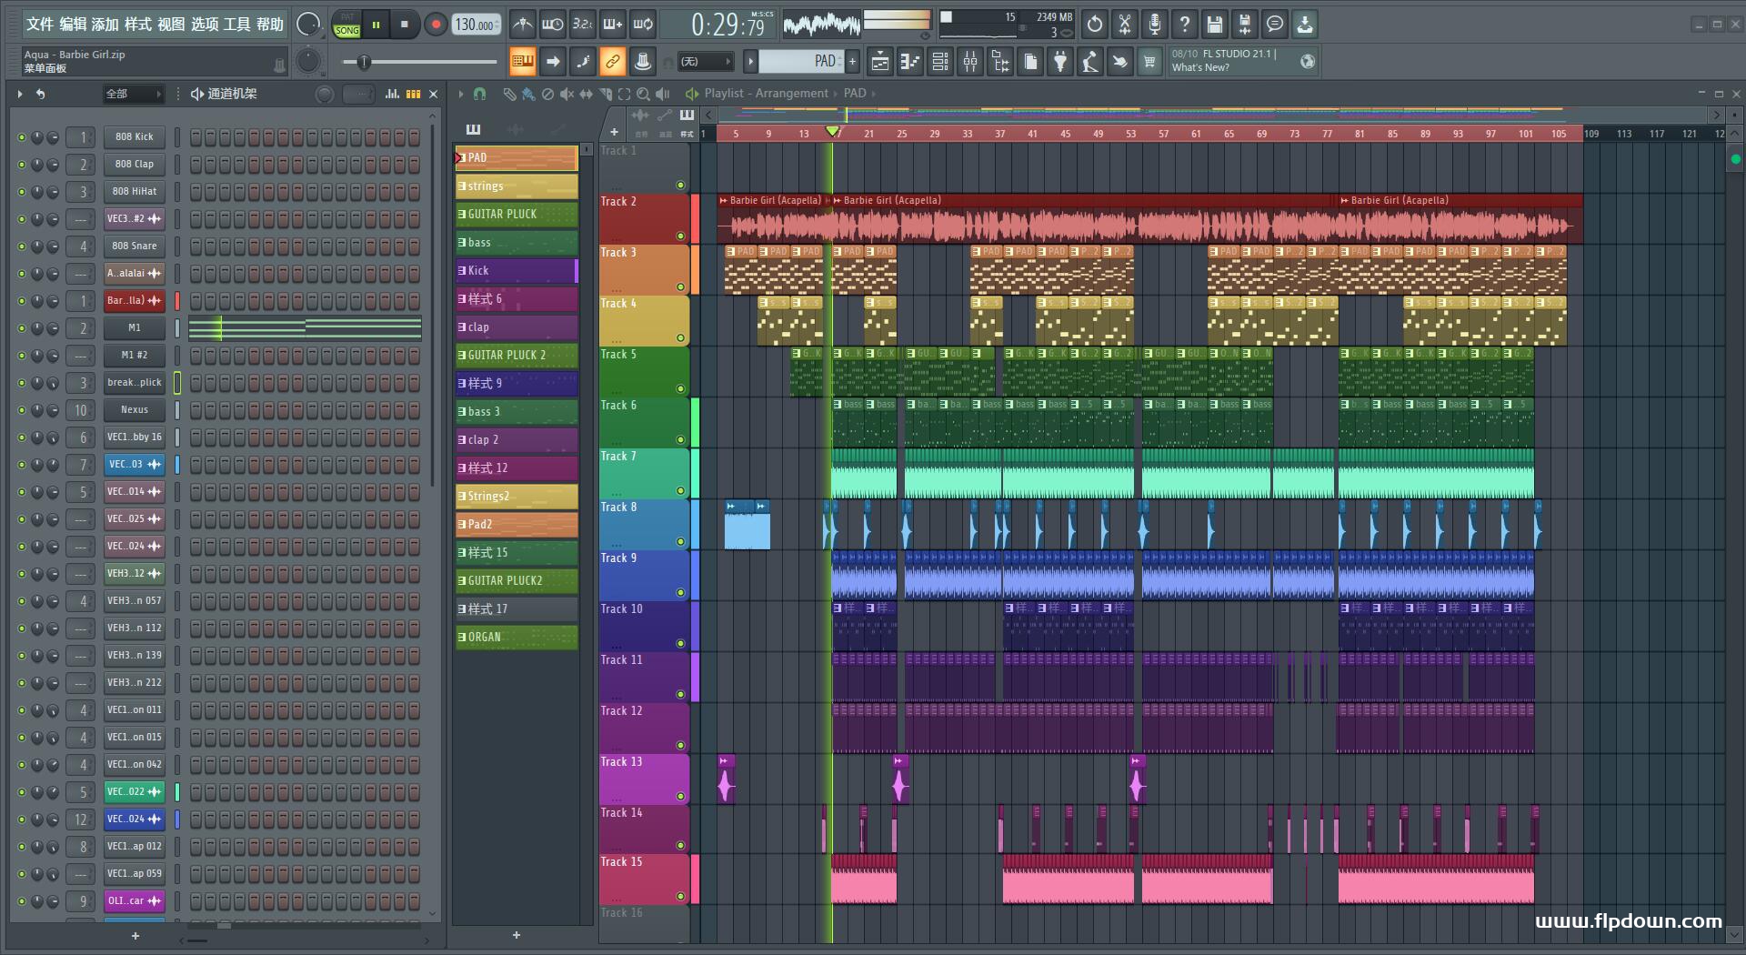Open the 文件 (File) menu
The image size is (1746, 955).
tap(39, 24)
